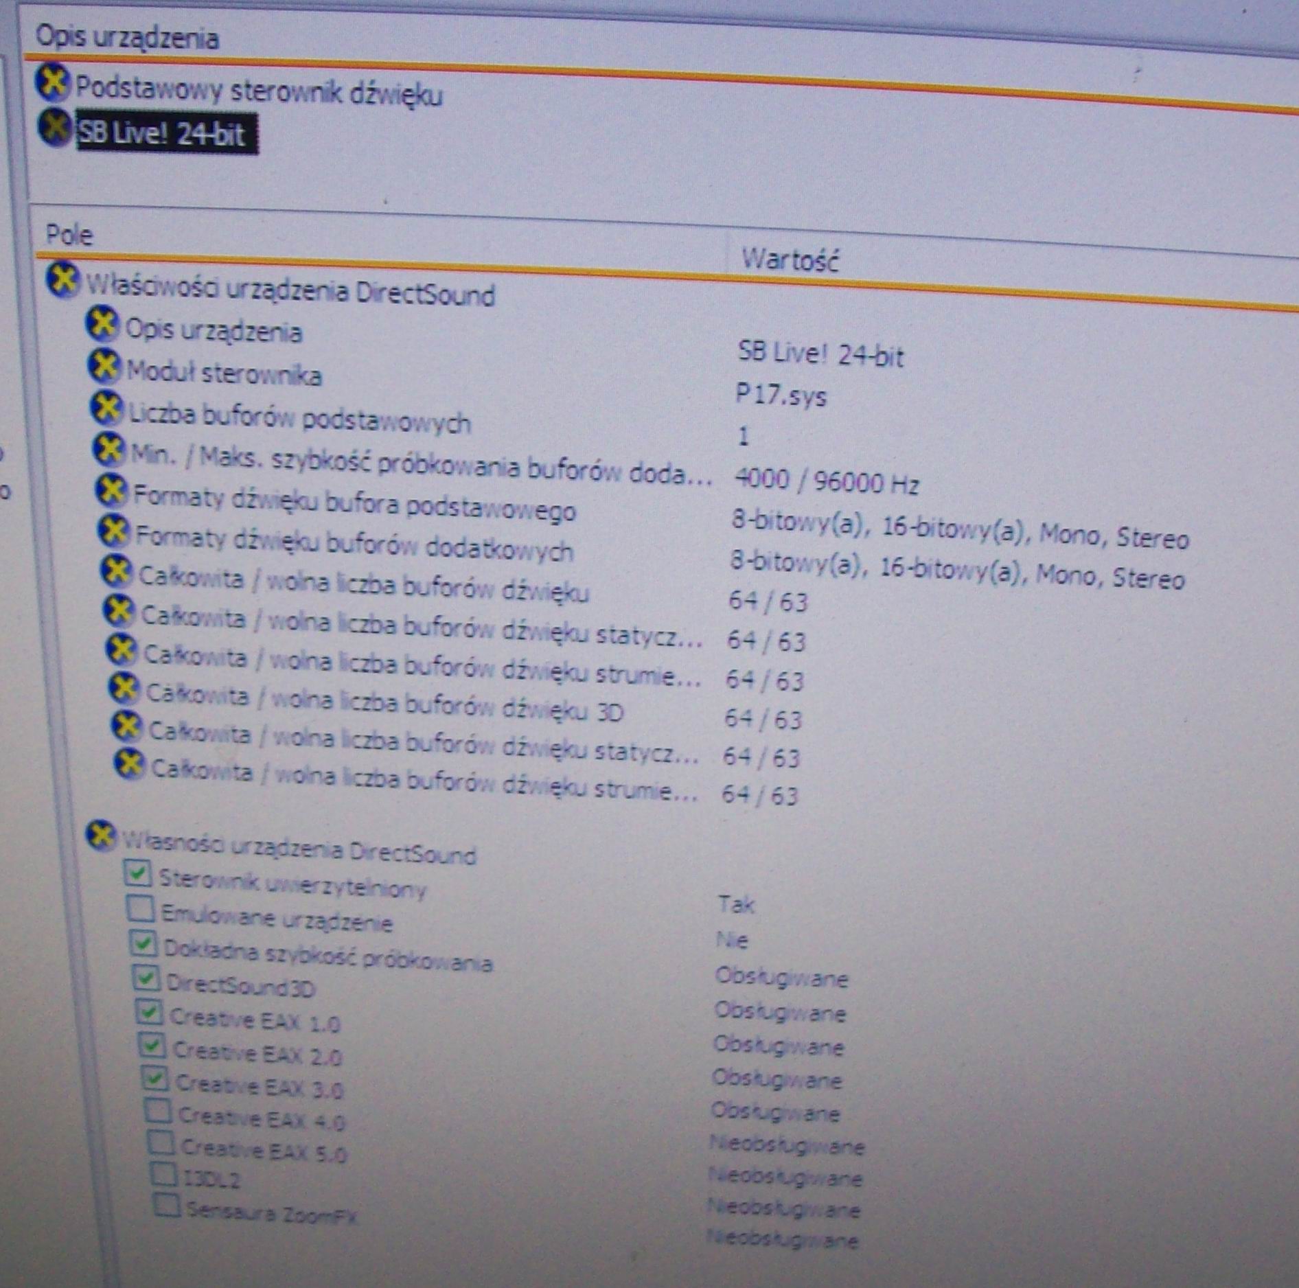Toggle the Creative EAX 1.0 checkbox

tap(149, 1012)
